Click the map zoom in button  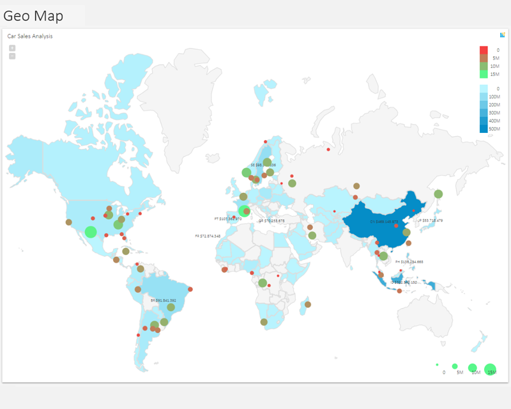click(x=12, y=48)
